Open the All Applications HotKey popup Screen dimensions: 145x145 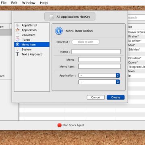point(70,17)
